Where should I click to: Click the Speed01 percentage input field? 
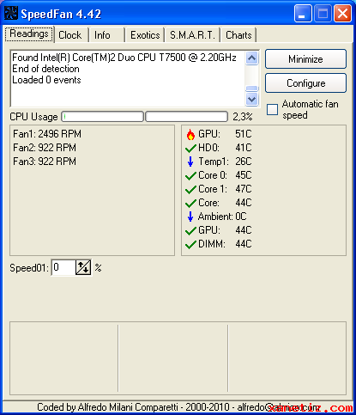(x=64, y=267)
